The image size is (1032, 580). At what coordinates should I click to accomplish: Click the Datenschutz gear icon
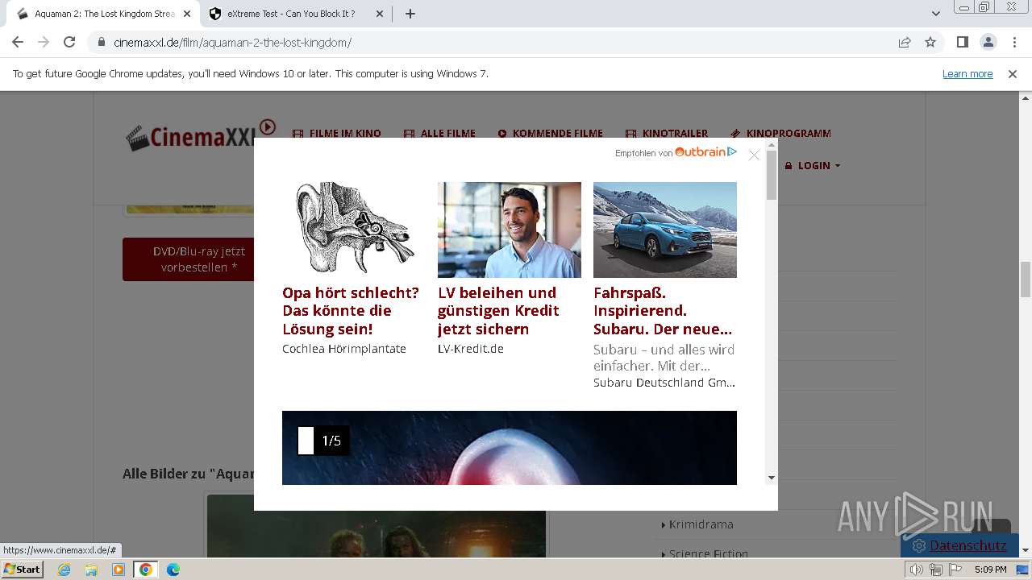919,546
